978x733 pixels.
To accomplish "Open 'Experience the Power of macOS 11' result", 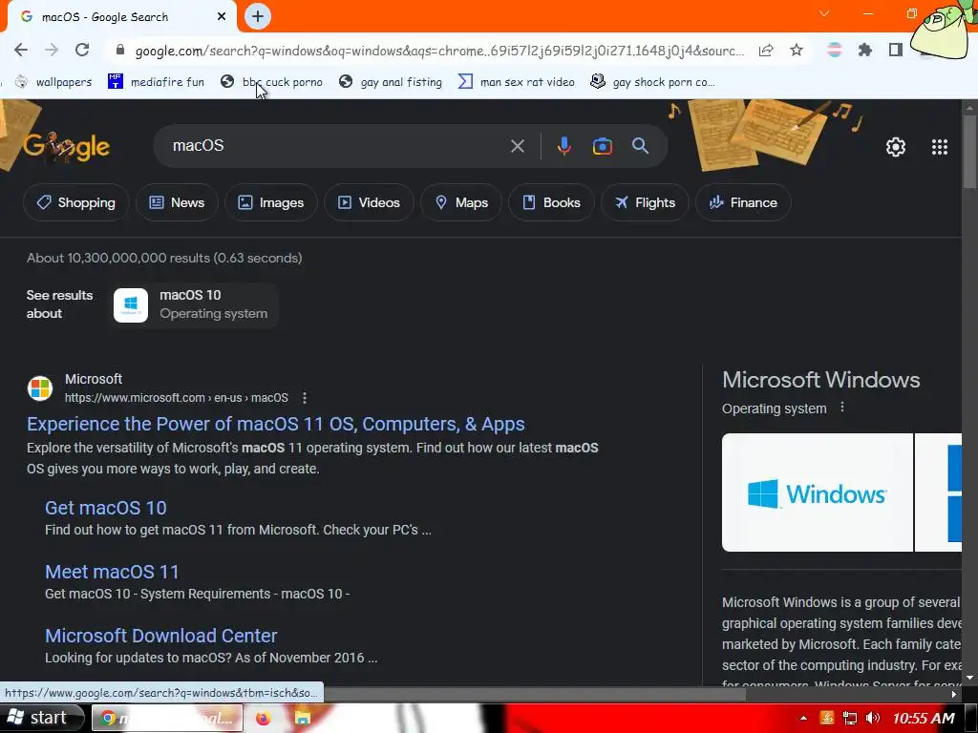I will (x=276, y=424).
